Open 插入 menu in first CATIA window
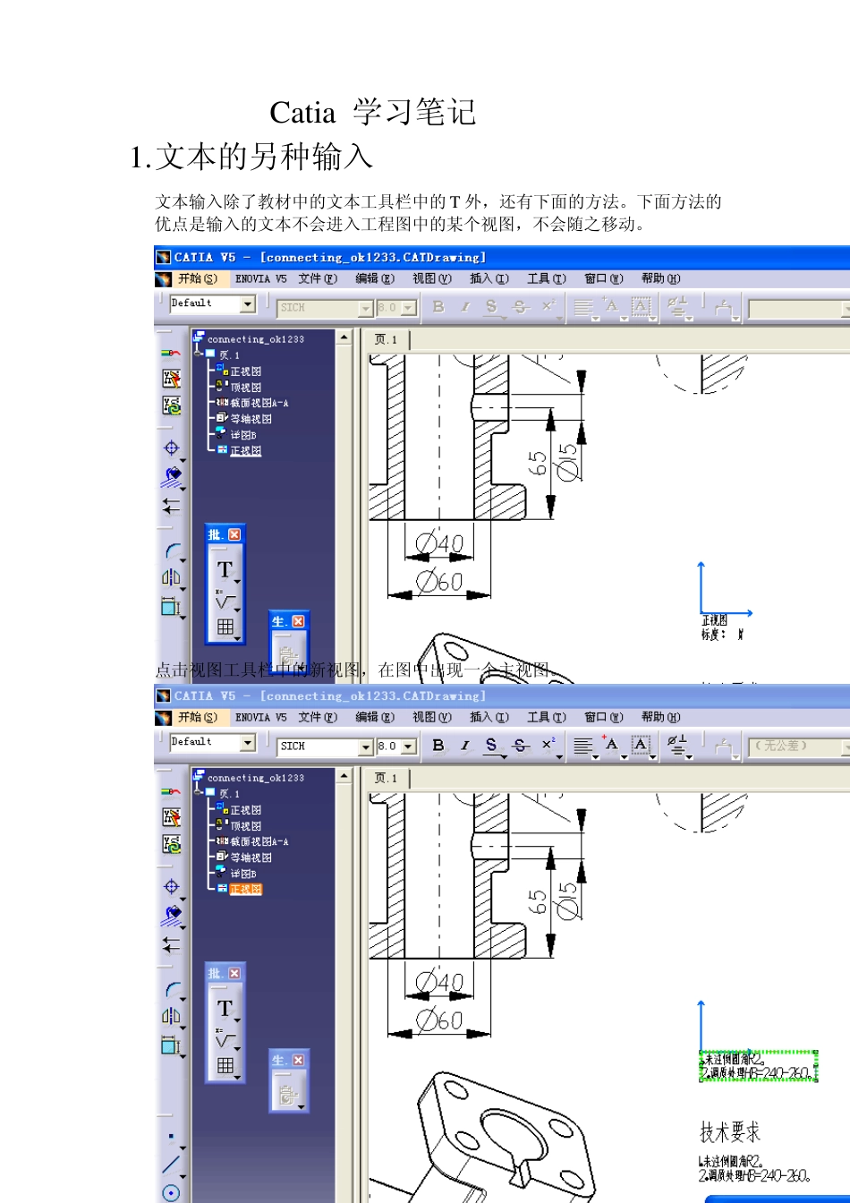 489,278
